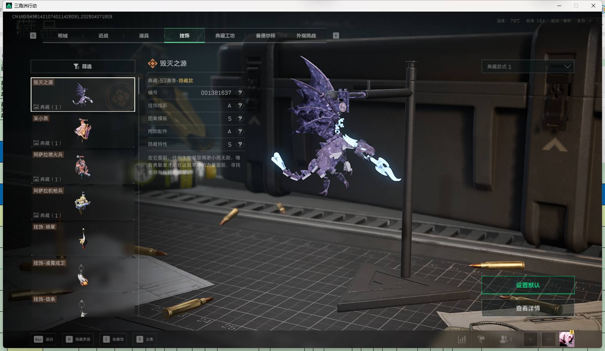The width and height of the screenshot is (605, 351).
Task: Click the flag icon in bottom bar
Action: coord(481,339)
